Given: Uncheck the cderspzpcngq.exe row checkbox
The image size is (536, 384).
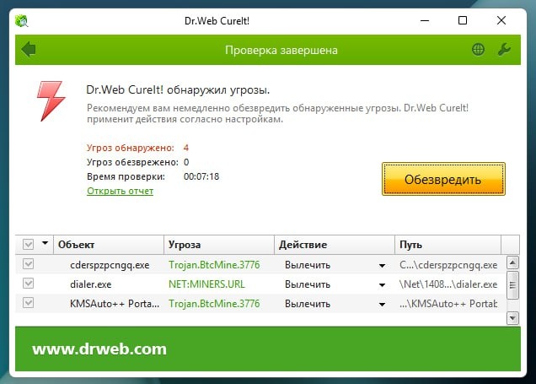Looking at the screenshot, I should [28, 264].
